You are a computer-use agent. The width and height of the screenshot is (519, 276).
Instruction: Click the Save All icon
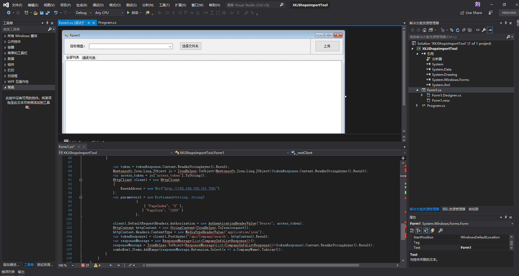point(47,13)
